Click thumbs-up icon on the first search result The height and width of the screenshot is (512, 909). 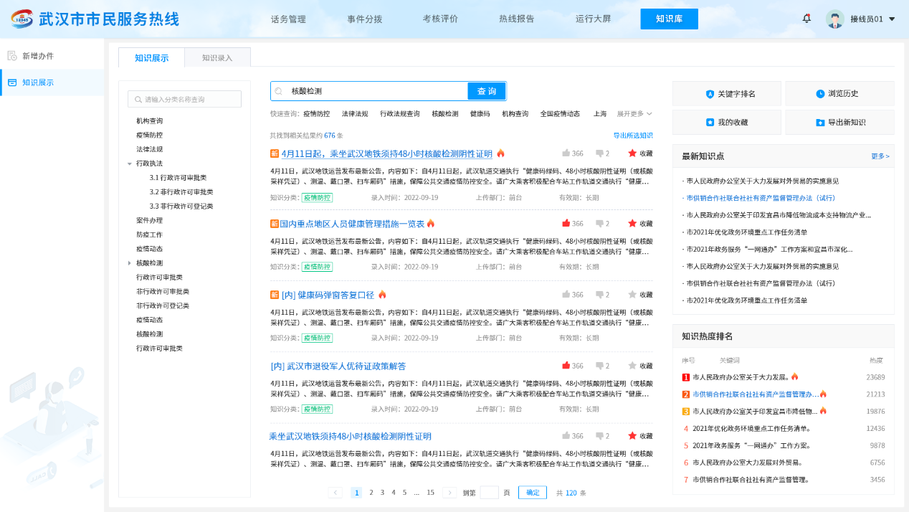click(566, 153)
